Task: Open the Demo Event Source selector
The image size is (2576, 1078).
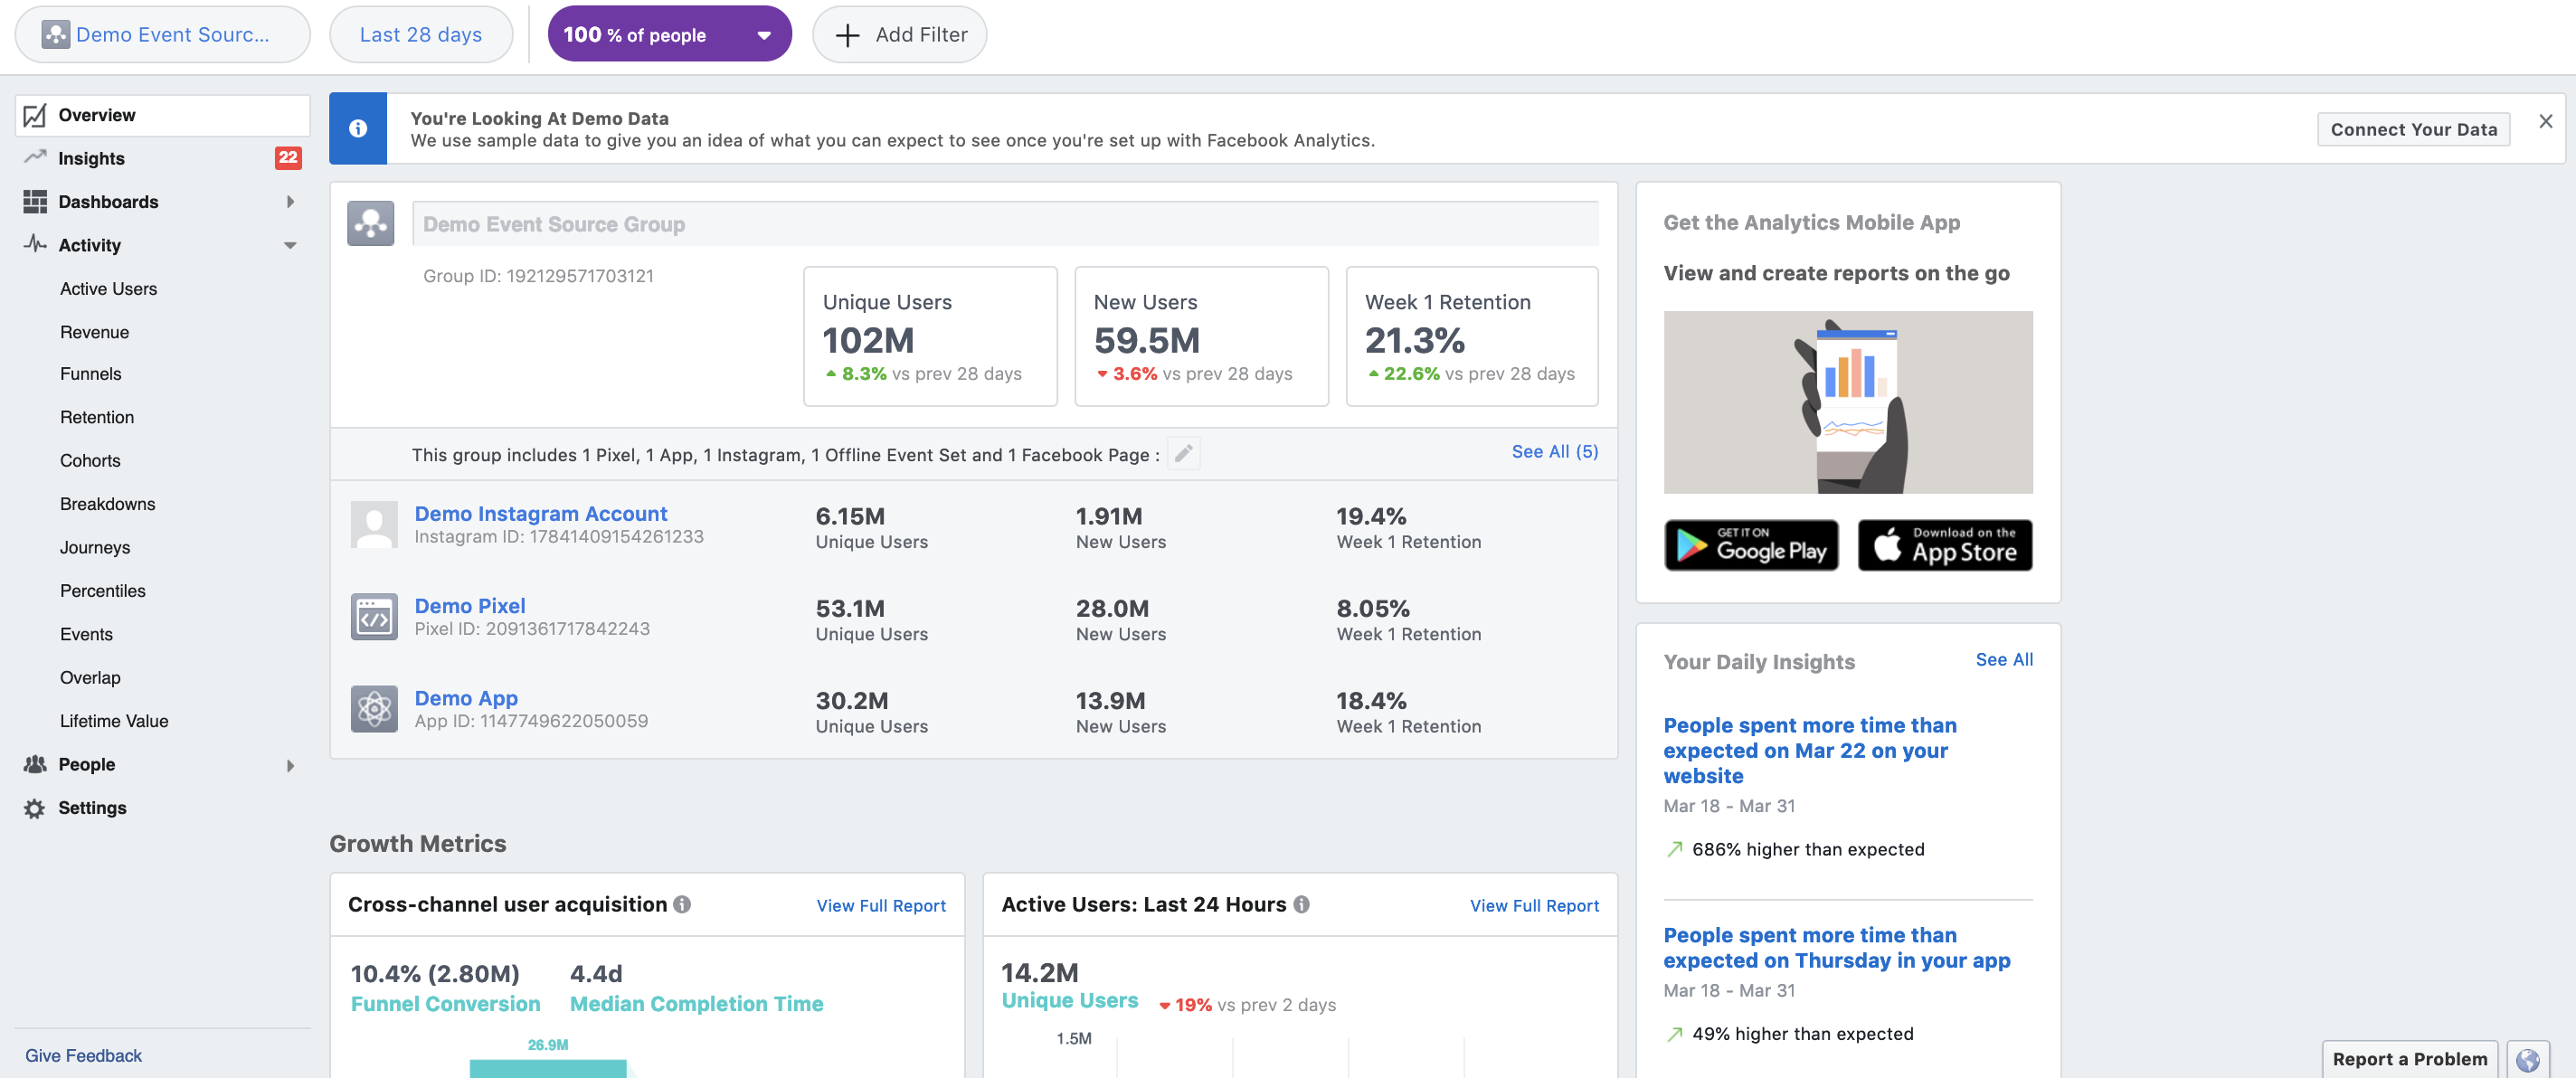Action: pyautogui.click(x=162, y=35)
